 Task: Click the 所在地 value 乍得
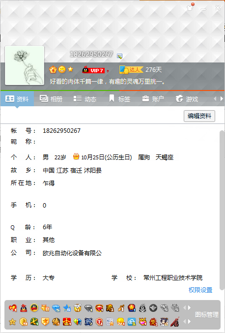tap(49, 183)
